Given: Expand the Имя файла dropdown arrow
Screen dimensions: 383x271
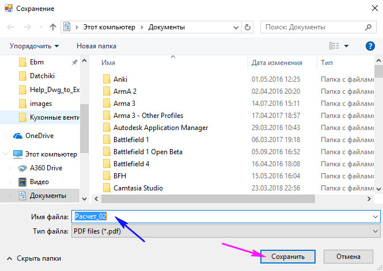Looking at the screenshot, I should click(x=375, y=216).
